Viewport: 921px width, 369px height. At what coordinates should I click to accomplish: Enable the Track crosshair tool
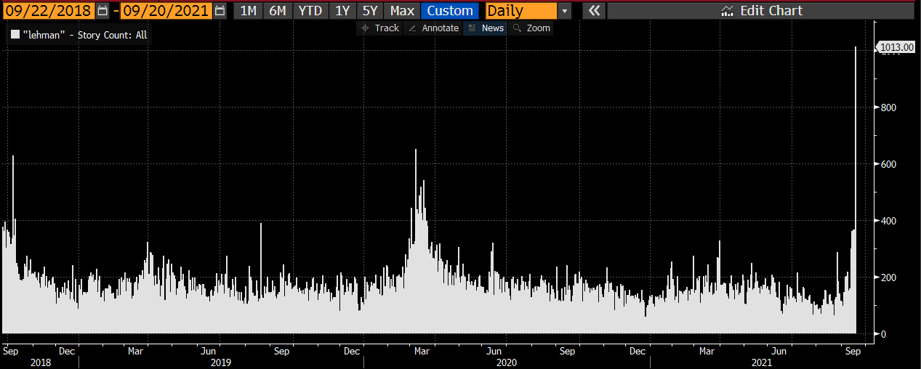click(x=379, y=28)
